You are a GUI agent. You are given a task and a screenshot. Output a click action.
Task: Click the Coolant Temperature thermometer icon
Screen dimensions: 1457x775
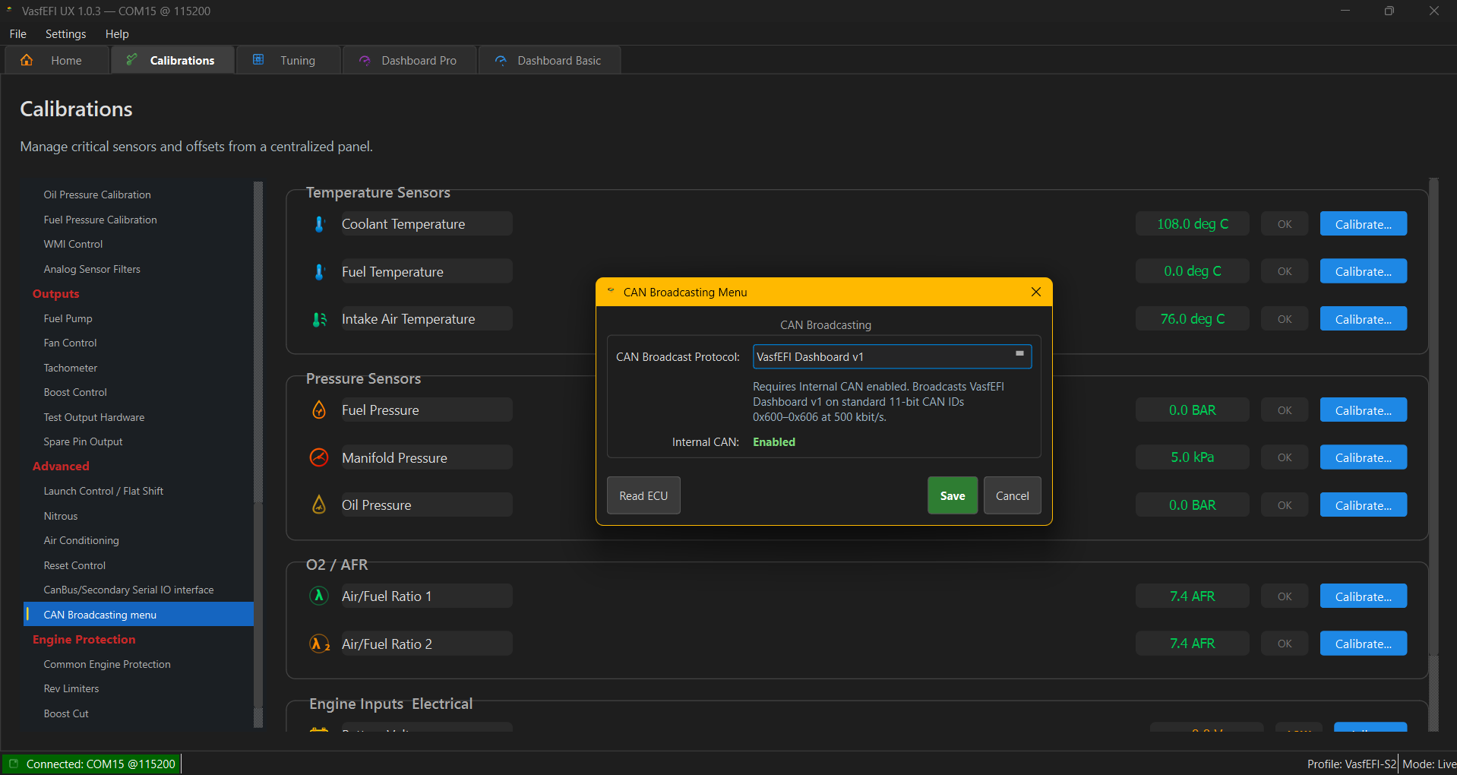click(x=319, y=224)
